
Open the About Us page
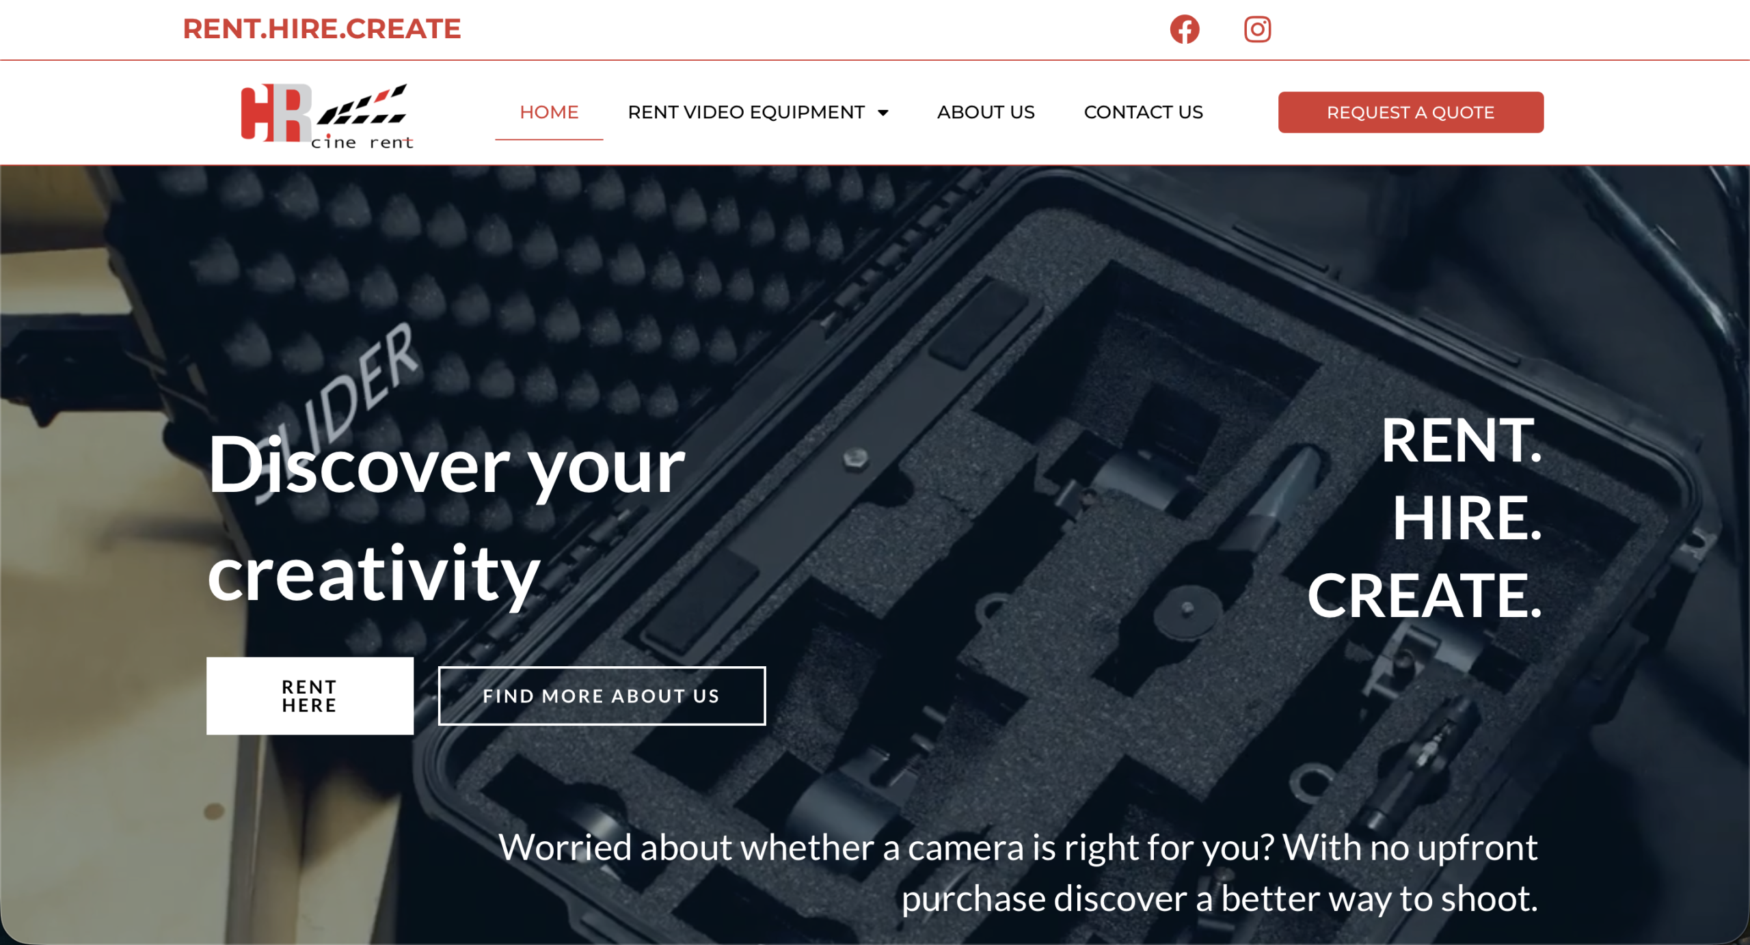click(985, 112)
